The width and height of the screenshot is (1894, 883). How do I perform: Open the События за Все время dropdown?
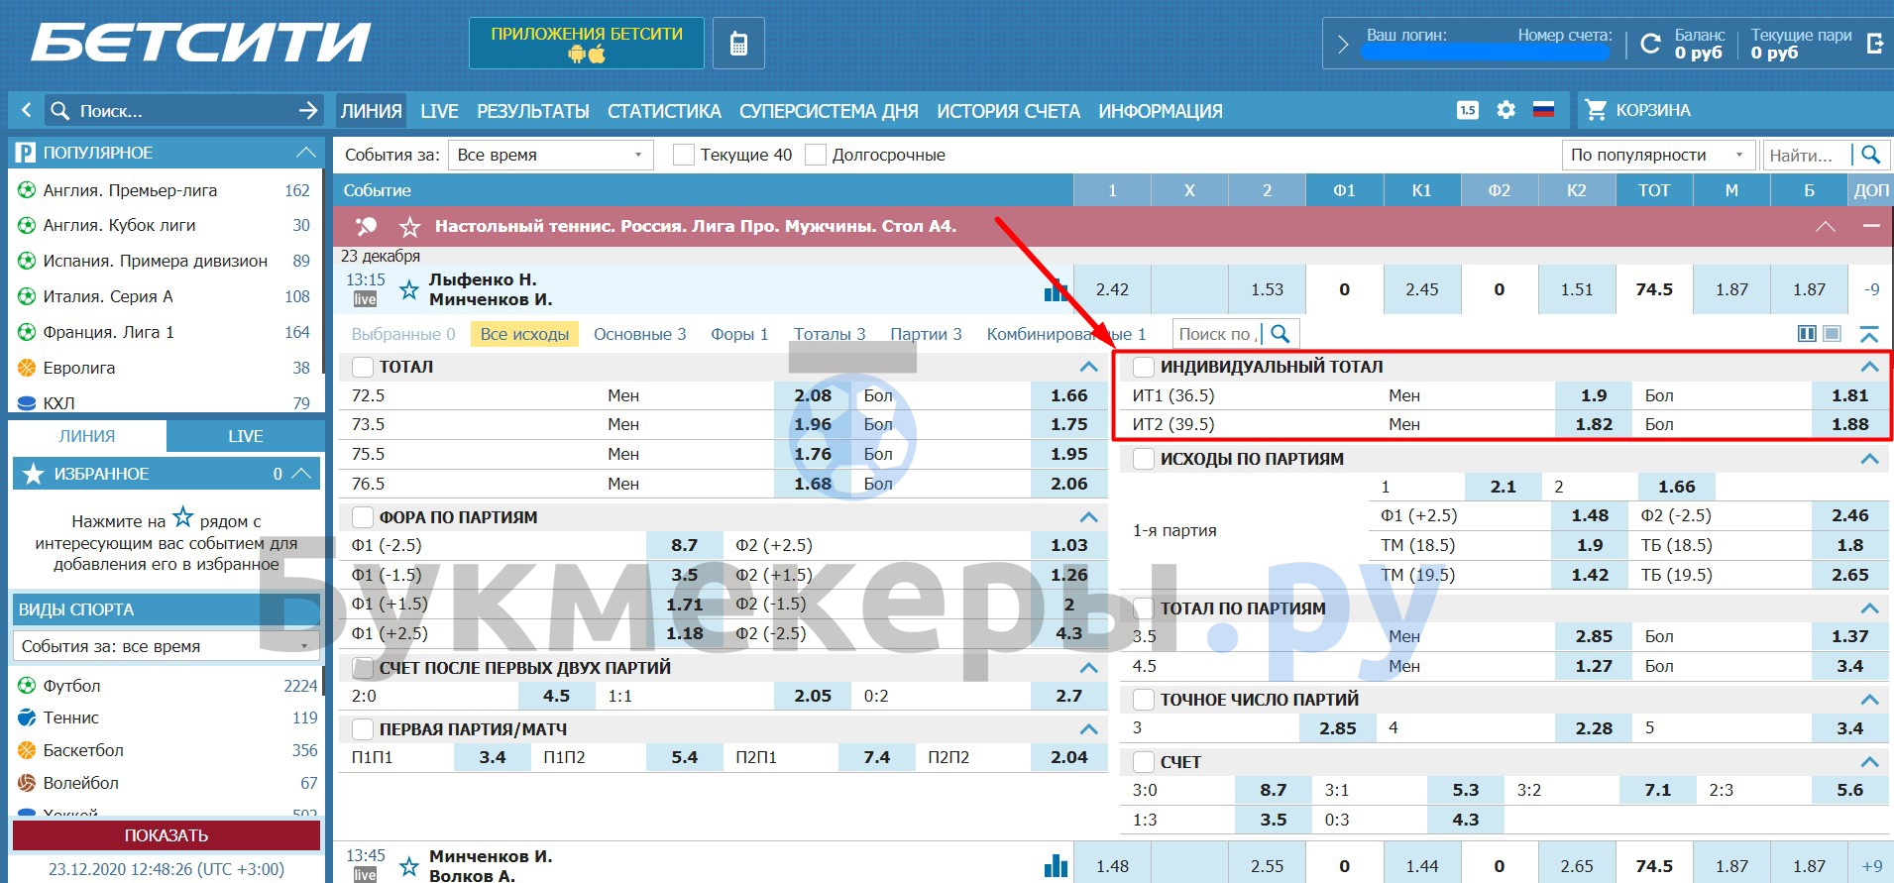[550, 155]
